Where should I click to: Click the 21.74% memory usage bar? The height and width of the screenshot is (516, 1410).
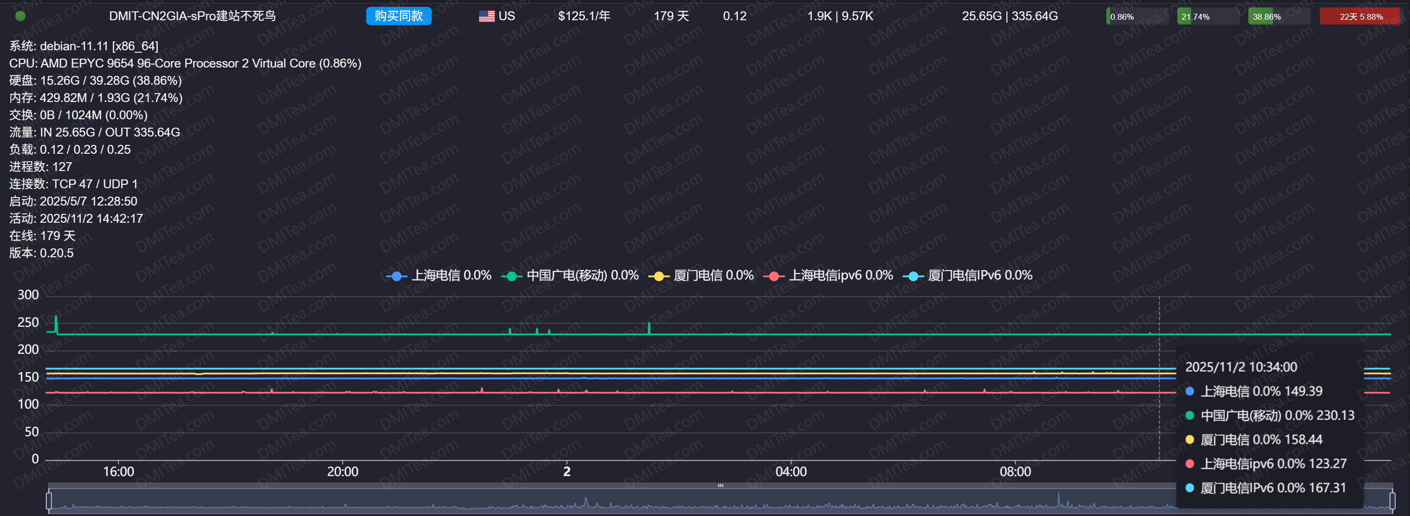(x=1207, y=16)
